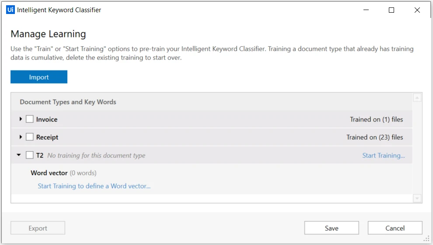The image size is (433, 245).
Task: Select the Receipt document type row
Action: point(212,137)
